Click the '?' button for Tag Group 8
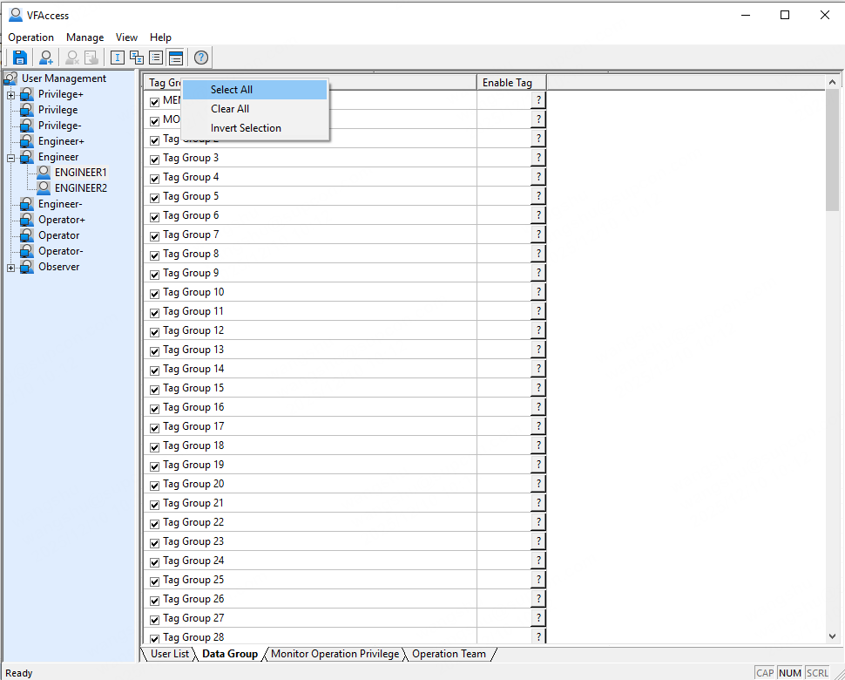The height and width of the screenshot is (680, 845). (x=538, y=254)
